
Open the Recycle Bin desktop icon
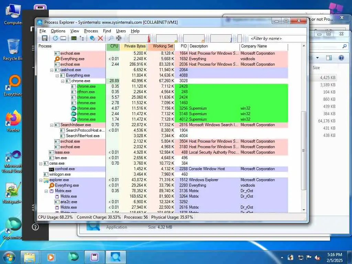pos(13,50)
